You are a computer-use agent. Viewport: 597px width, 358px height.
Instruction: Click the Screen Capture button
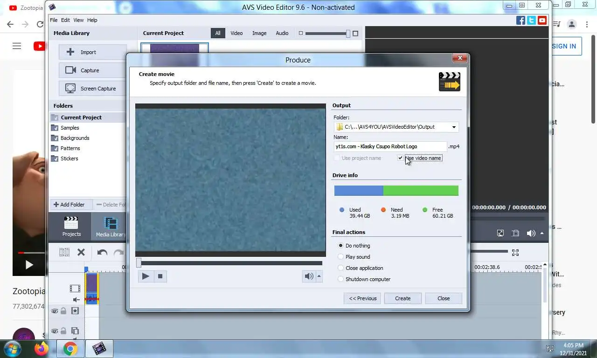pos(93,89)
